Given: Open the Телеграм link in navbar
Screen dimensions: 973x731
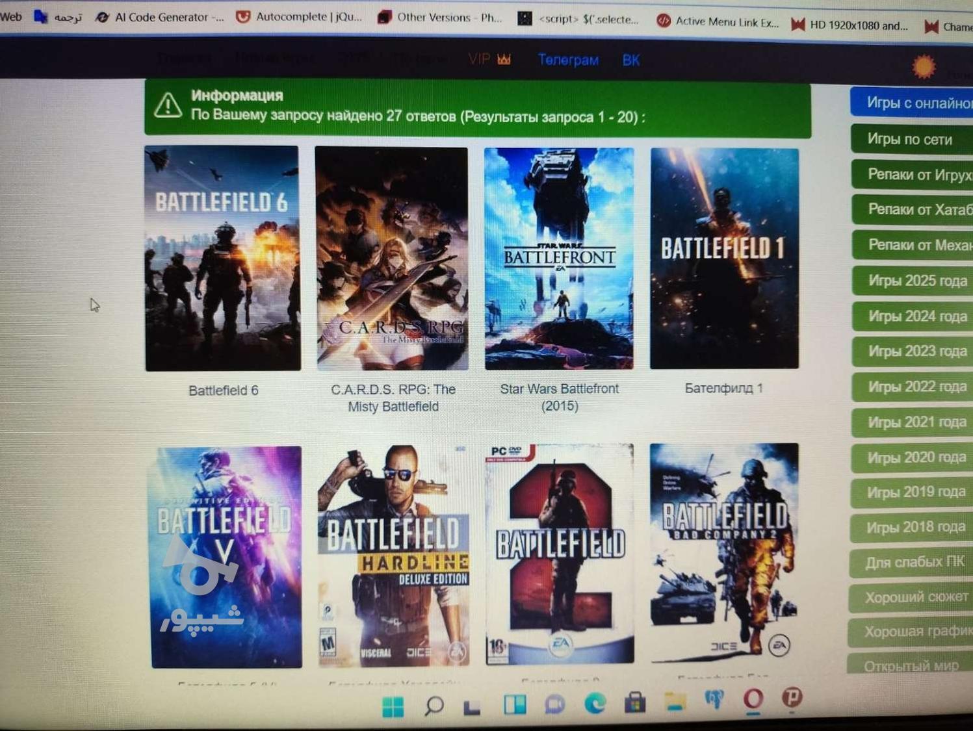Looking at the screenshot, I should click(568, 60).
